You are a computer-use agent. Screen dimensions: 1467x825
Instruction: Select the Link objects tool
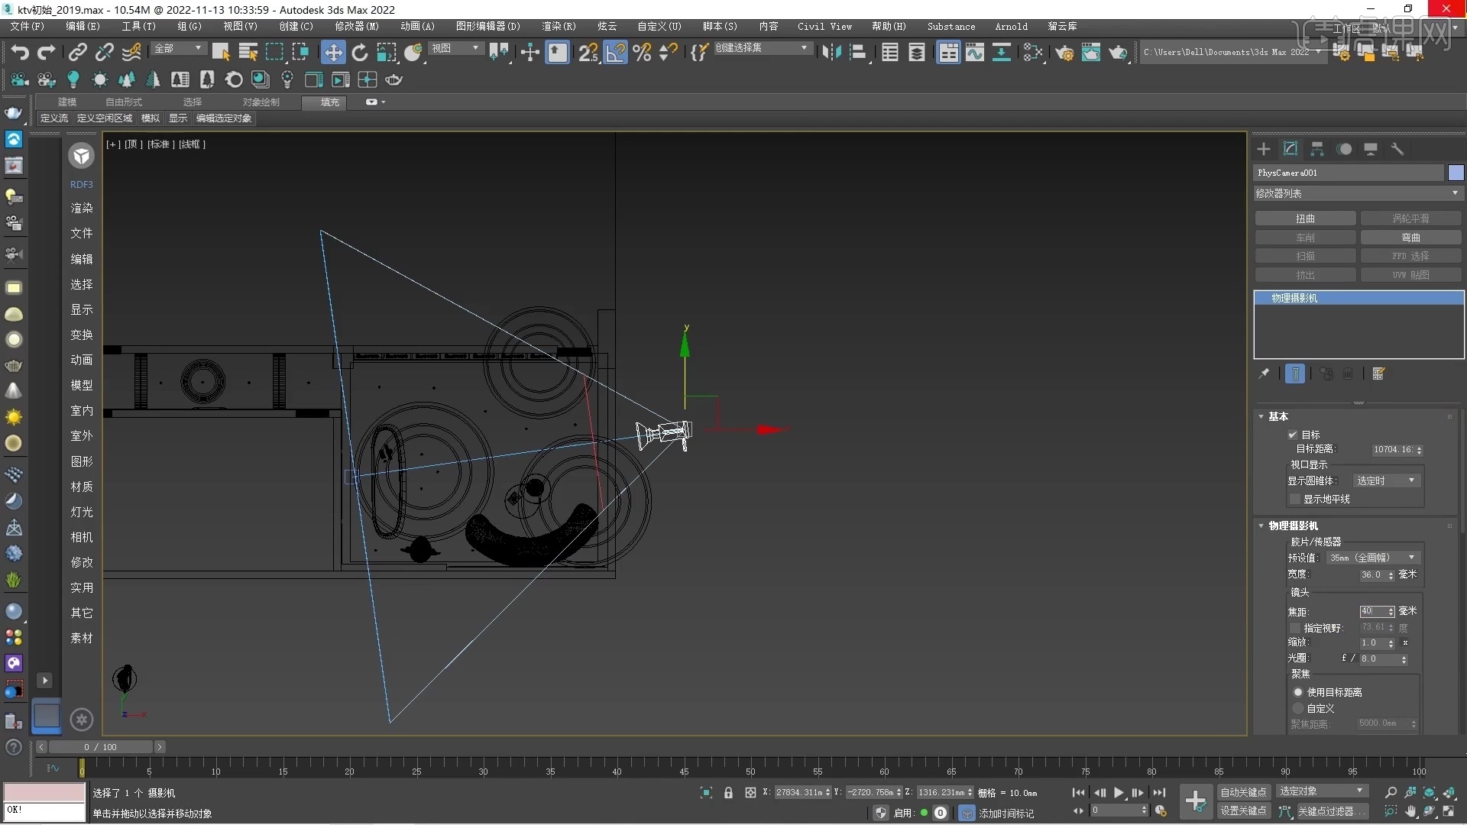point(77,52)
